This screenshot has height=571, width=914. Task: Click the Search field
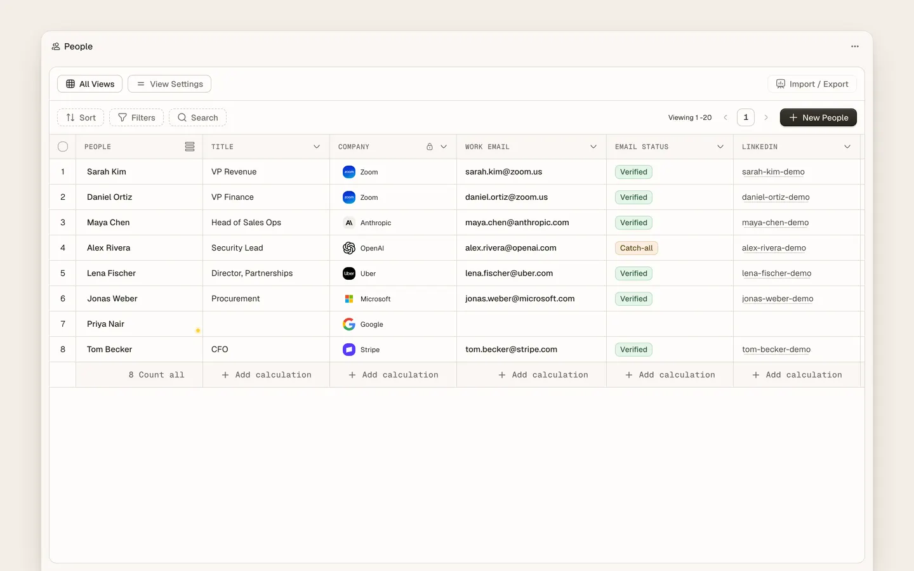coord(197,117)
